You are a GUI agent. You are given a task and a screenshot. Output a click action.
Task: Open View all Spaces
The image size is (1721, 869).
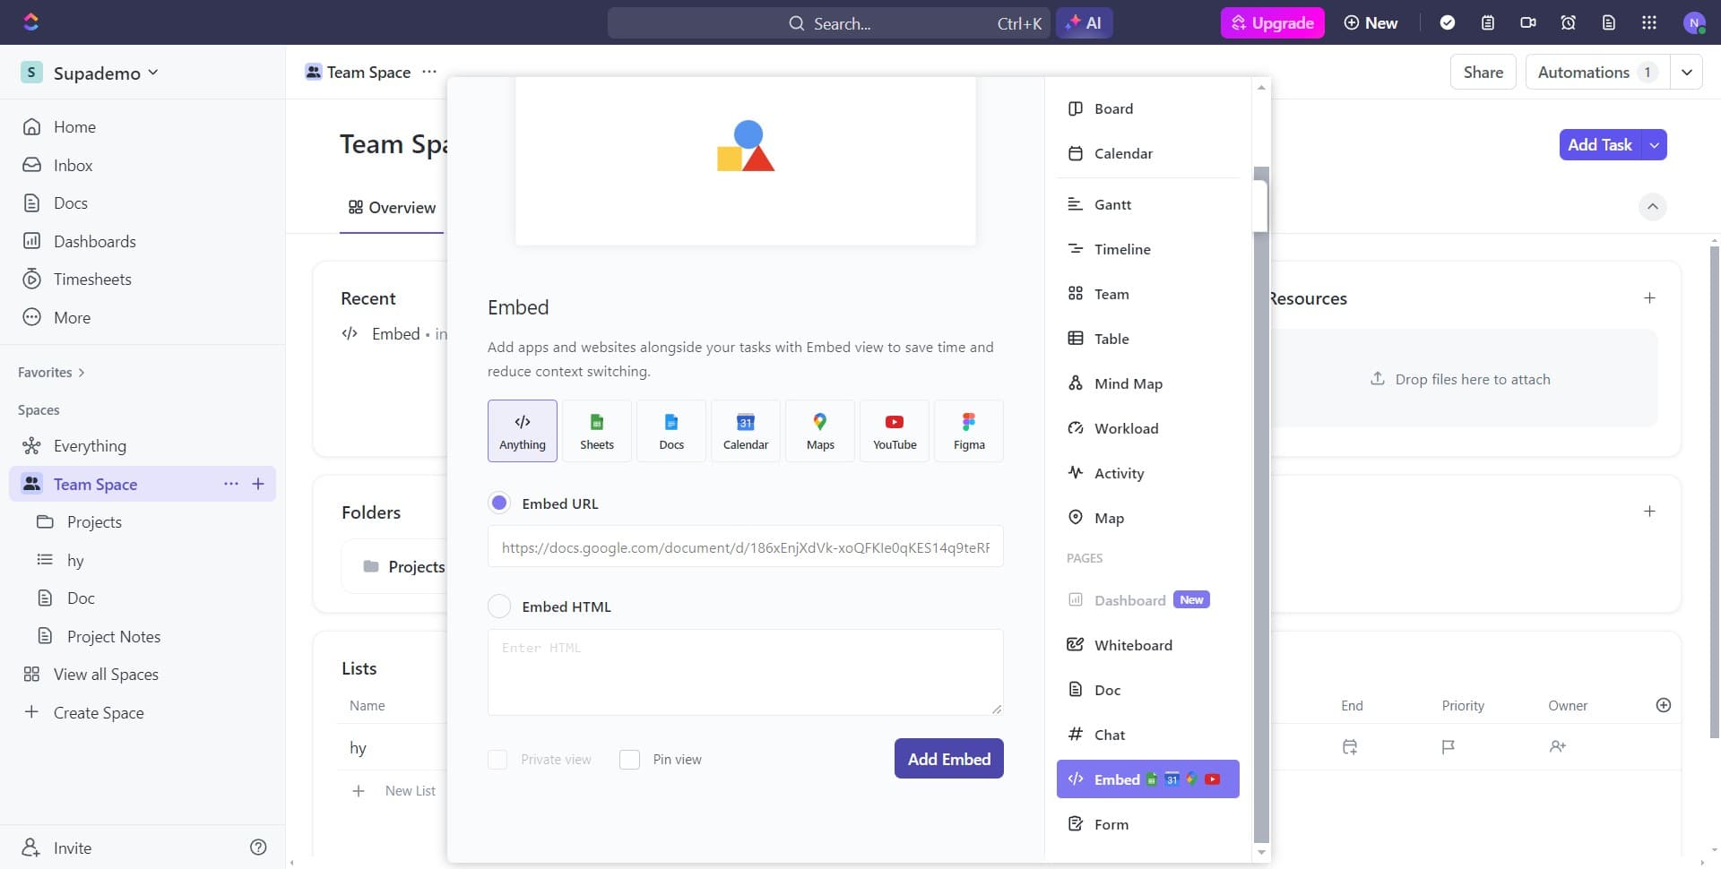[106, 674]
